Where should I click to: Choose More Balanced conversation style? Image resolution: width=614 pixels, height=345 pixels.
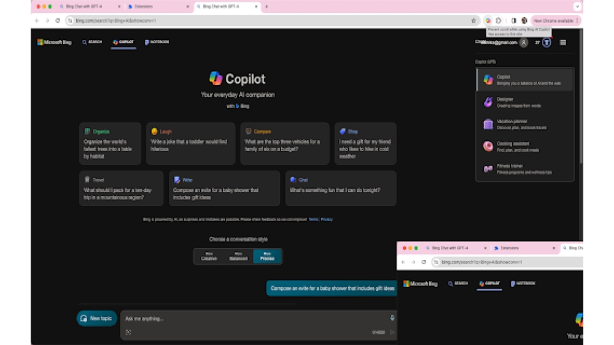click(238, 256)
